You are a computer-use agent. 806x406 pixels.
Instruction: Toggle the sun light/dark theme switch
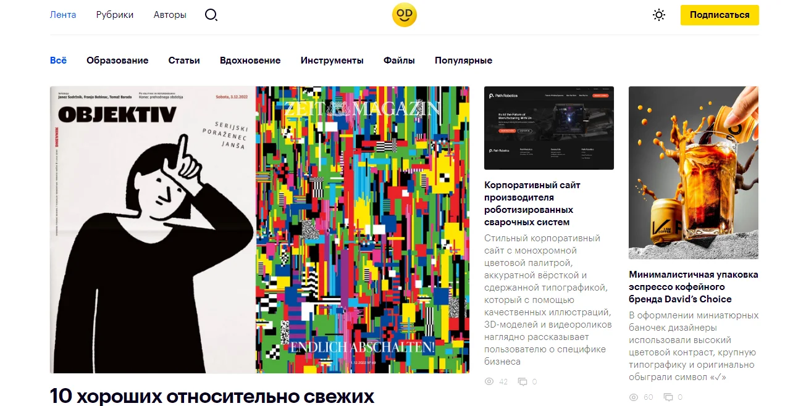point(659,15)
